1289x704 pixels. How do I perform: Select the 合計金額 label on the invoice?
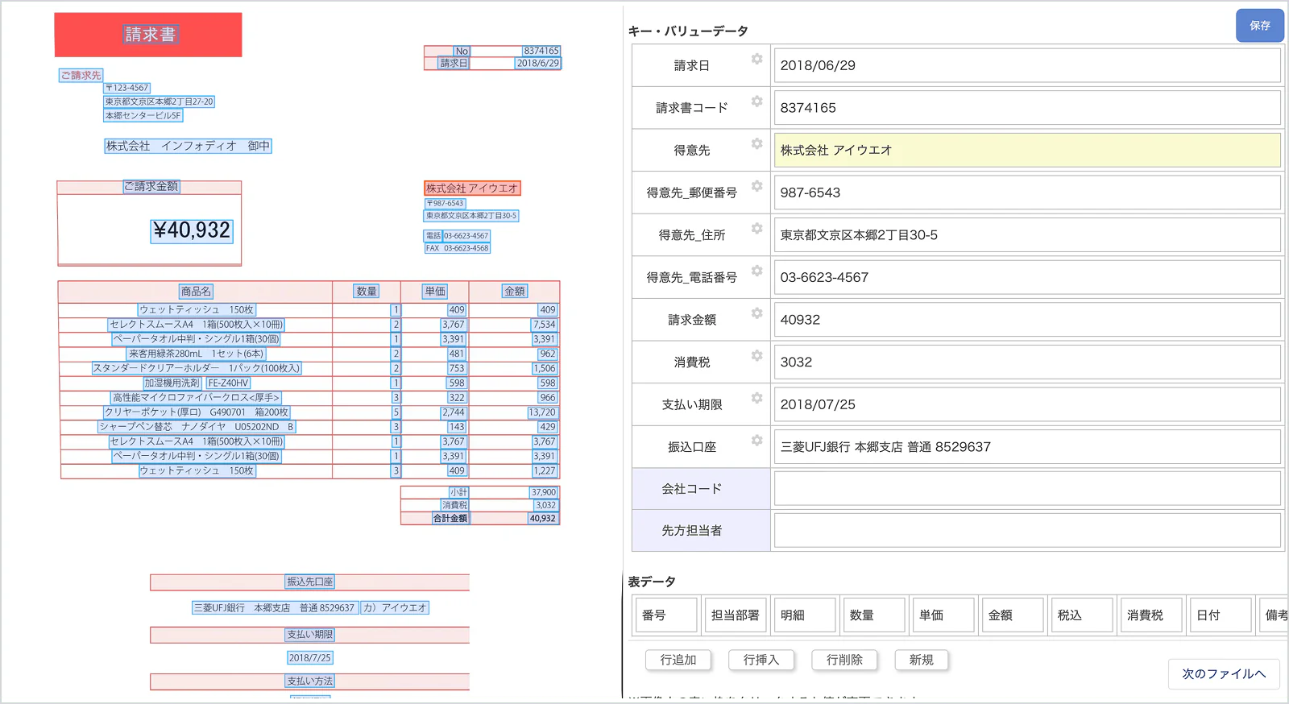(450, 519)
